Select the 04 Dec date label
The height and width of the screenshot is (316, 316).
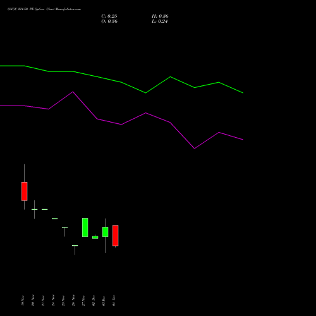coord(114,300)
